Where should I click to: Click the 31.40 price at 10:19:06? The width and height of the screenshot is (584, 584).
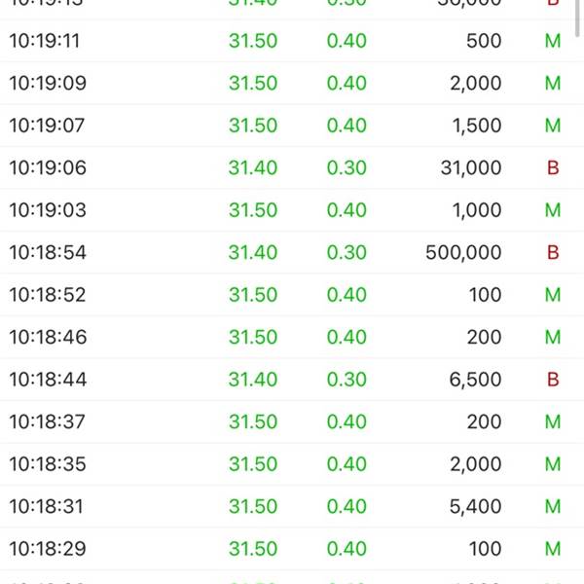click(253, 167)
